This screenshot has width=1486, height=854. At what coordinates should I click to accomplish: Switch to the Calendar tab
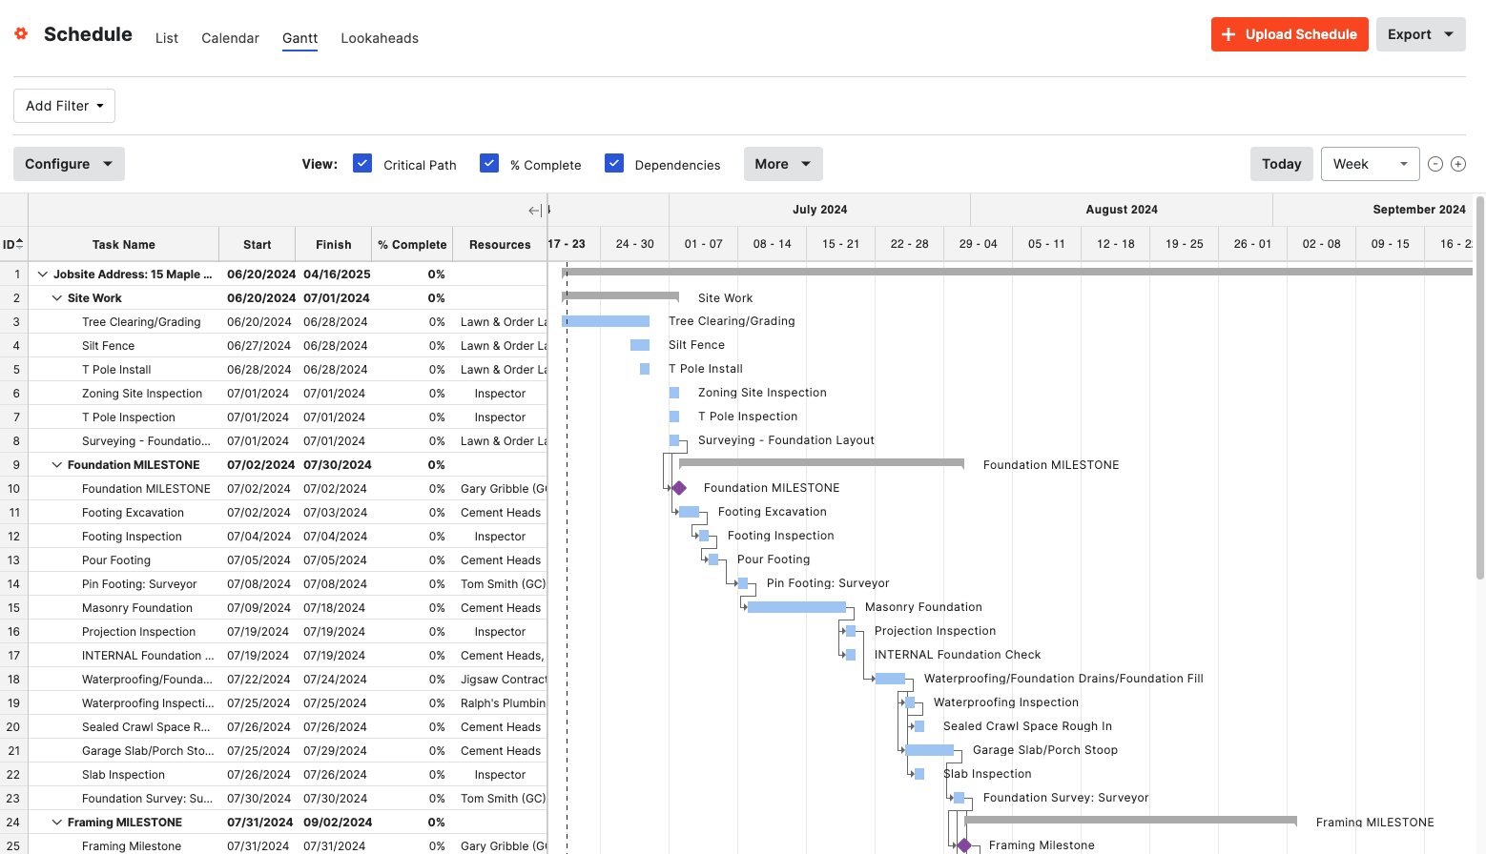[x=230, y=38]
